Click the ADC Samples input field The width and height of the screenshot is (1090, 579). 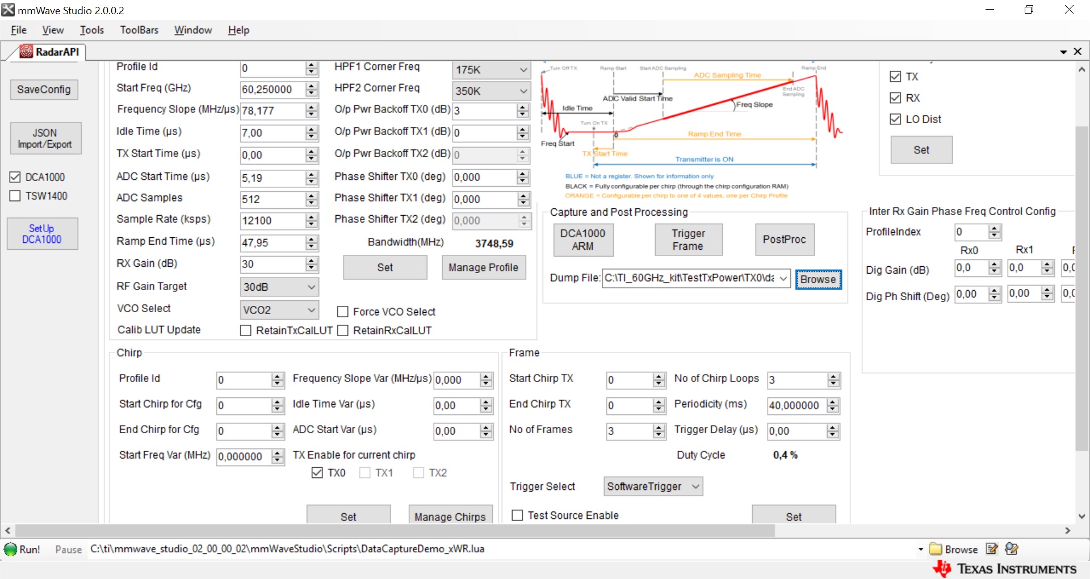pos(273,200)
